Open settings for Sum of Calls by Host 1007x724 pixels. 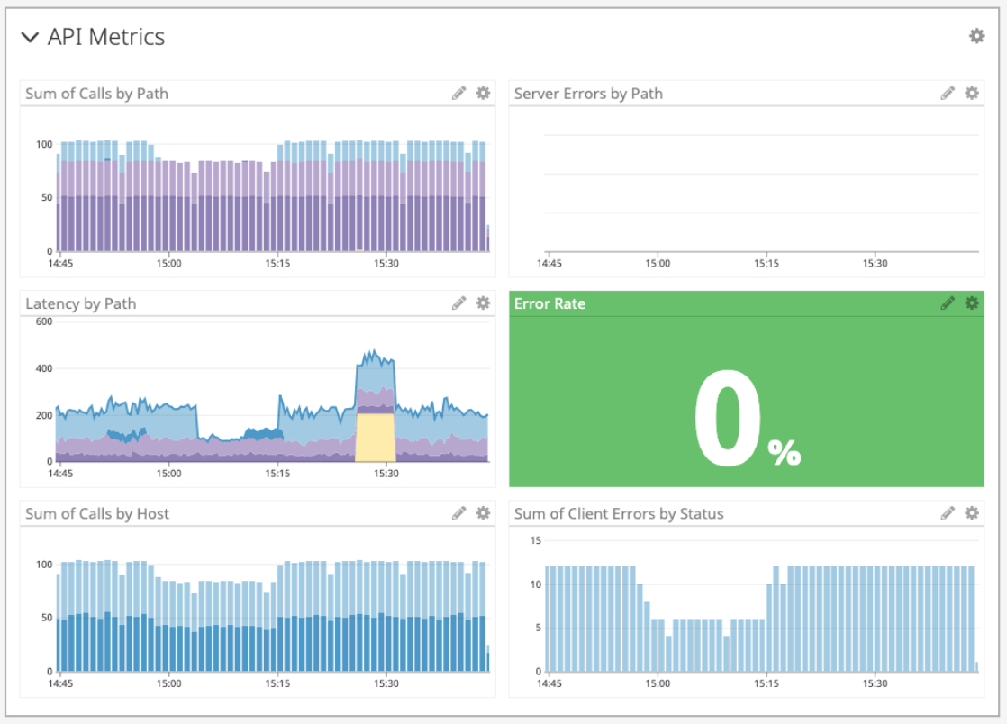(x=483, y=513)
